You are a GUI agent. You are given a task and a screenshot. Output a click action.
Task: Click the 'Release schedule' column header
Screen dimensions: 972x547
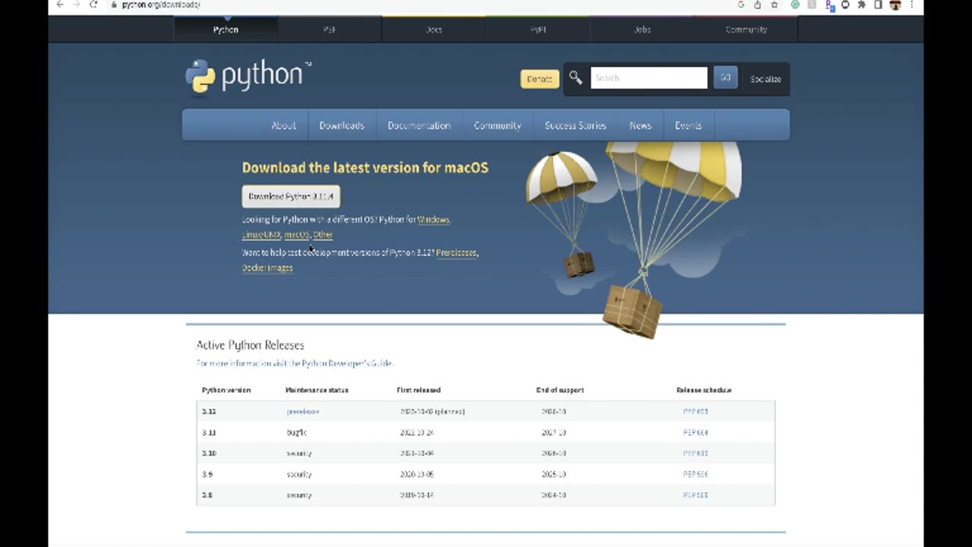704,390
